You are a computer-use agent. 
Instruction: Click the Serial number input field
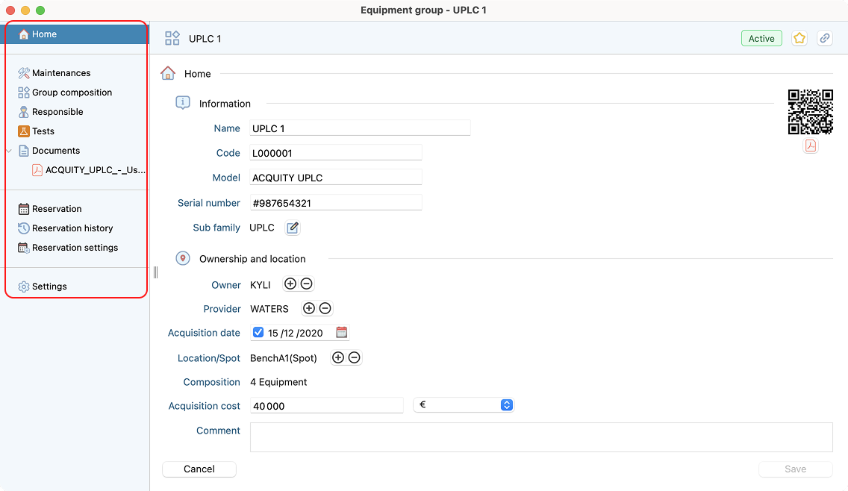click(x=336, y=203)
